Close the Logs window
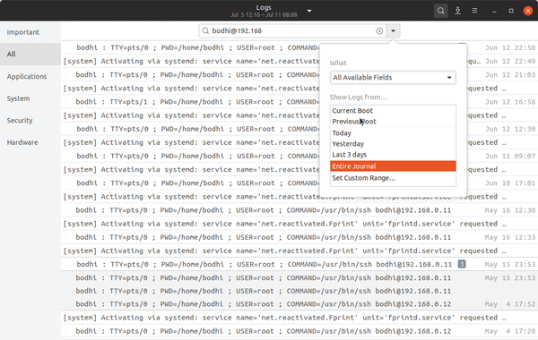 click(528, 11)
